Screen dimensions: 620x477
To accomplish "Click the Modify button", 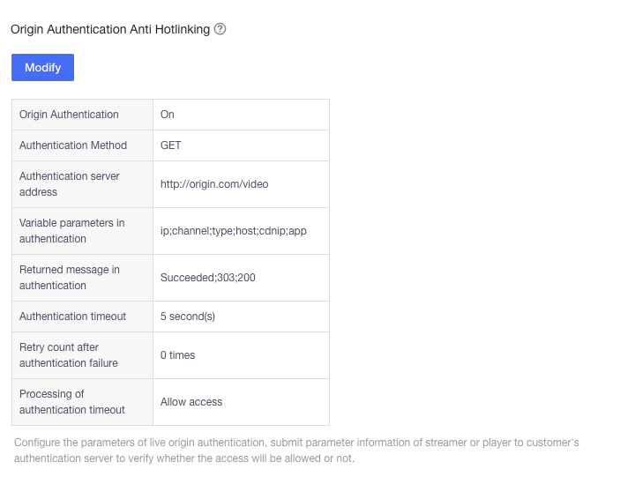I will click(42, 68).
